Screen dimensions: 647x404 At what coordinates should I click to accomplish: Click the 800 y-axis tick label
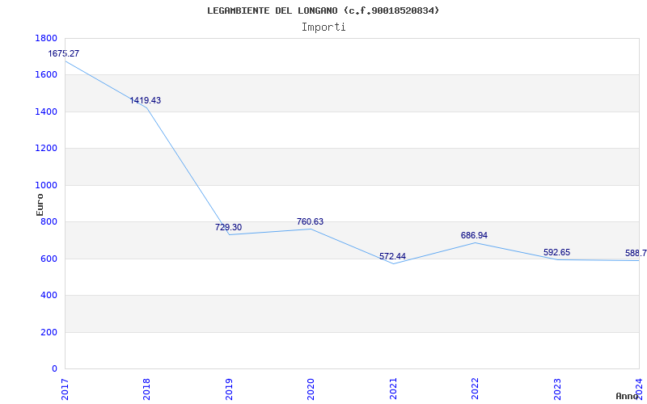49,221
